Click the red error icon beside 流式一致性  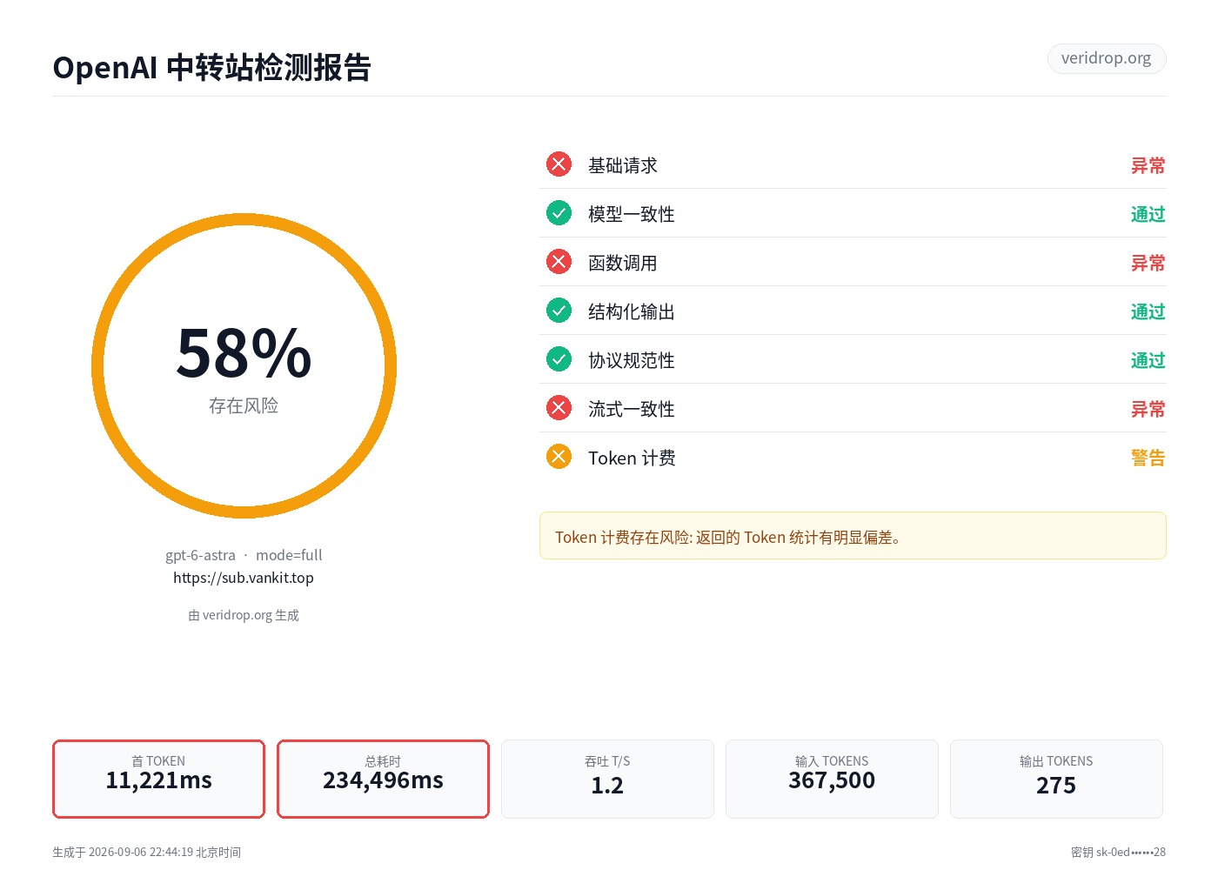(559, 408)
